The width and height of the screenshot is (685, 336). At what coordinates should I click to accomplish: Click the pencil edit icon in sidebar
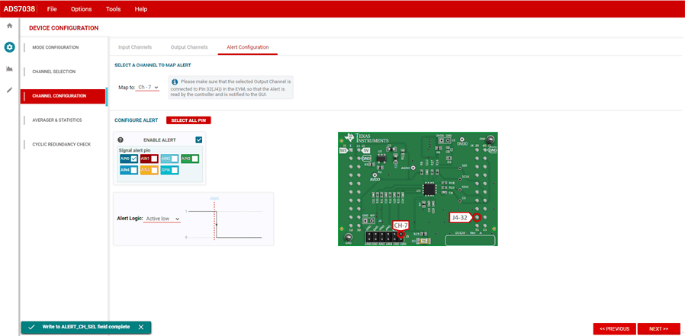[9, 90]
